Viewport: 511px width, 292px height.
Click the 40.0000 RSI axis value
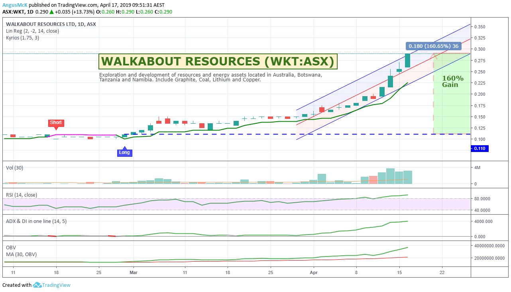coord(482,210)
